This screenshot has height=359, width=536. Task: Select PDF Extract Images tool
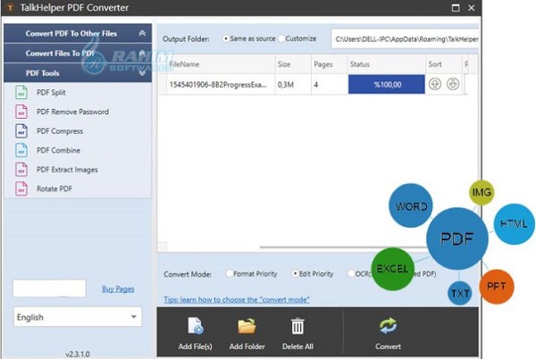click(67, 170)
